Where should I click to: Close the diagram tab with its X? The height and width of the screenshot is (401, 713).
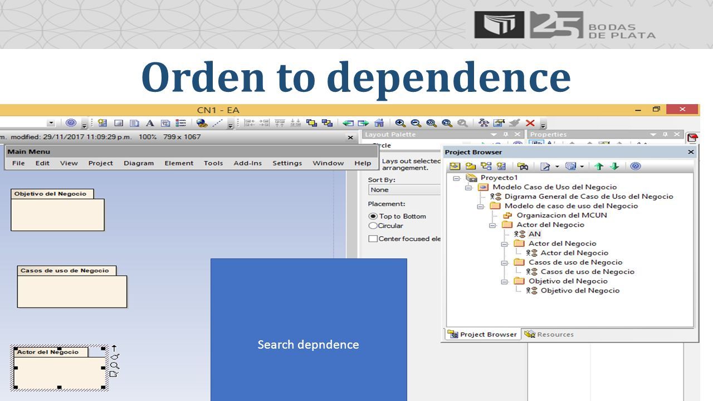(350, 137)
